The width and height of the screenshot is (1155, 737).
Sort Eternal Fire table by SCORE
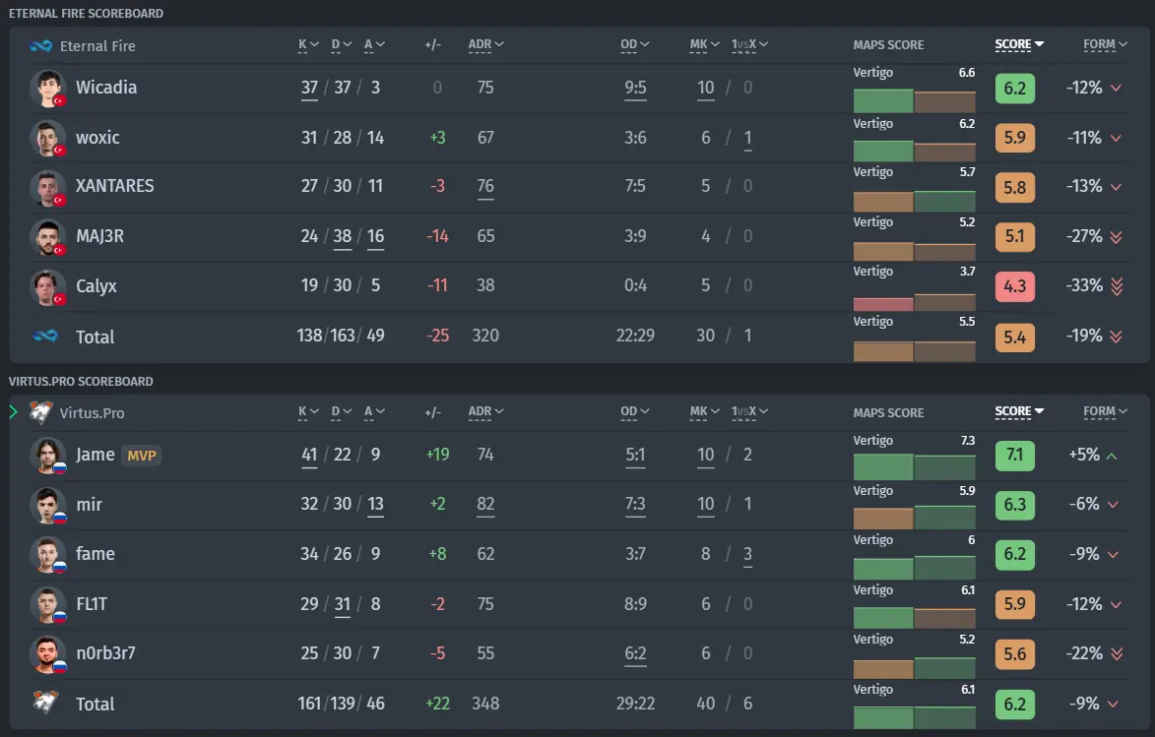pos(1019,45)
